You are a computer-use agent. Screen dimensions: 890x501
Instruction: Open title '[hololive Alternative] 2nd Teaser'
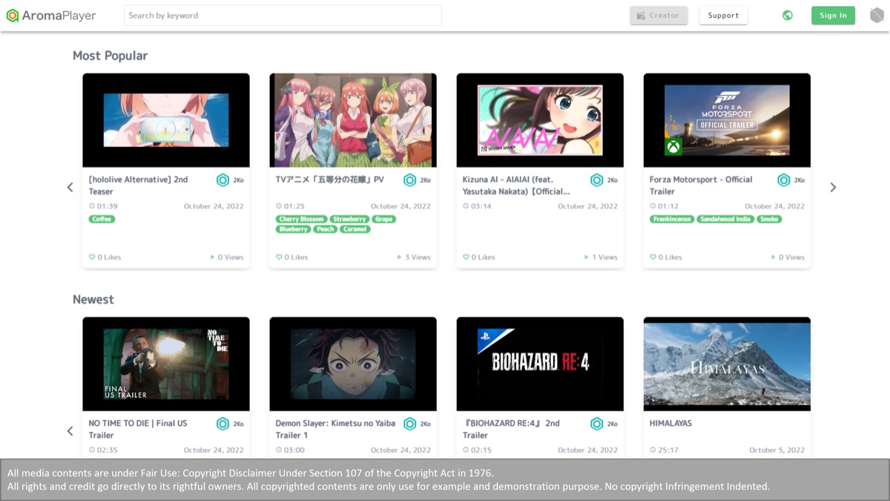138,186
